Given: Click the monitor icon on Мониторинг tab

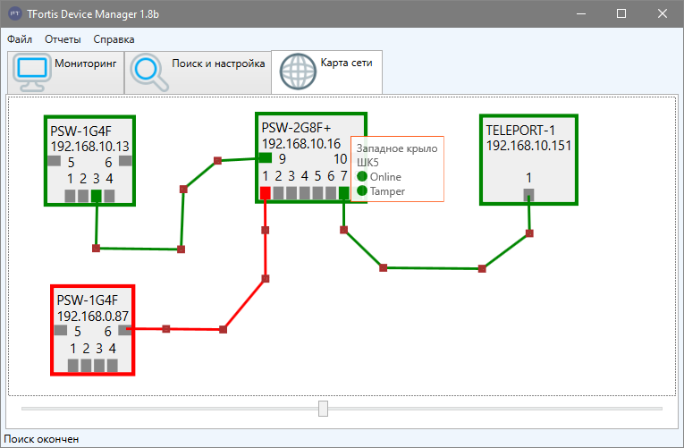Looking at the screenshot, I should tap(32, 72).
